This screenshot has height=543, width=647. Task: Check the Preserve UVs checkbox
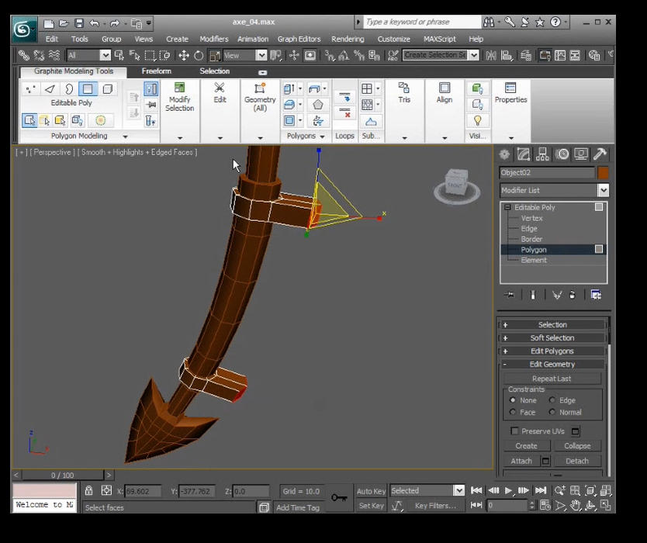click(514, 431)
